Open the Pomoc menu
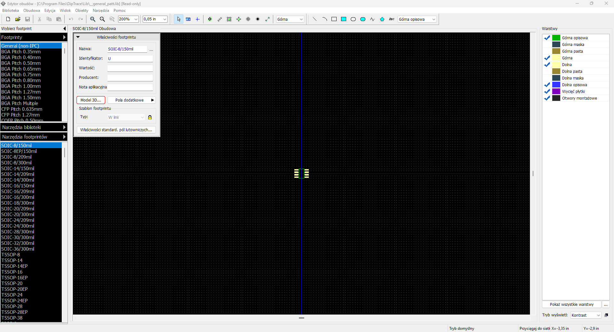Image resolution: width=614 pixels, height=332 pixels. (120, 11)
